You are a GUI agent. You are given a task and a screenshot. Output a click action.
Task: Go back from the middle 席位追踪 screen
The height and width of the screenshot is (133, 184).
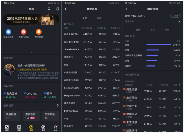coord(66,9)
